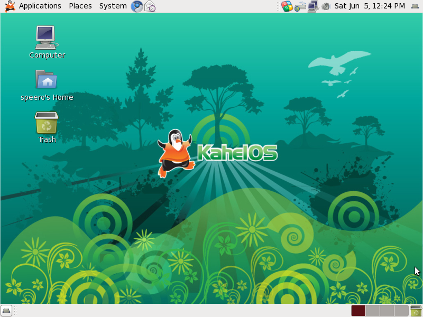The width and height of the screenshot is (423, 317).
Task: Click the KahelOS penguin mascot wallpaper
Action: point(174,153)
